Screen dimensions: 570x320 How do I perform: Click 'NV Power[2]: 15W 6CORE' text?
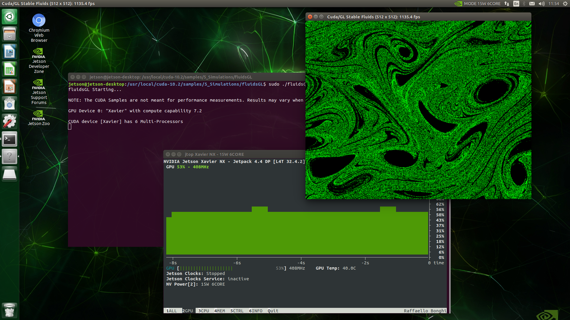(196, 284)
